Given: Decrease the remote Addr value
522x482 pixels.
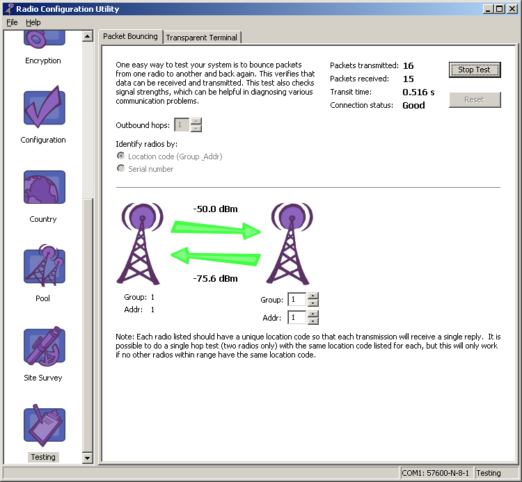Looking at the screenshot, I should click(313, 321).
